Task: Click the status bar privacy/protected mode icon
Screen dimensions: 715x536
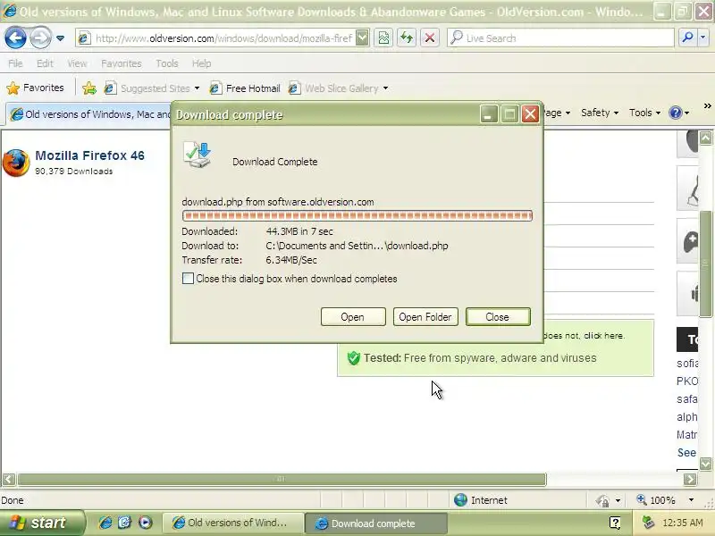Action: click(602, 500)
